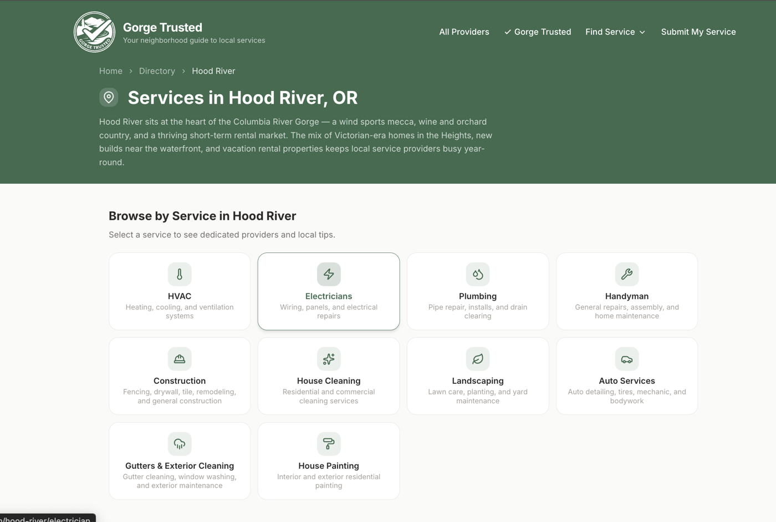Click the Directory breadcrumb link
This screenshot has height=522, width=776.
tap(157, 71)
